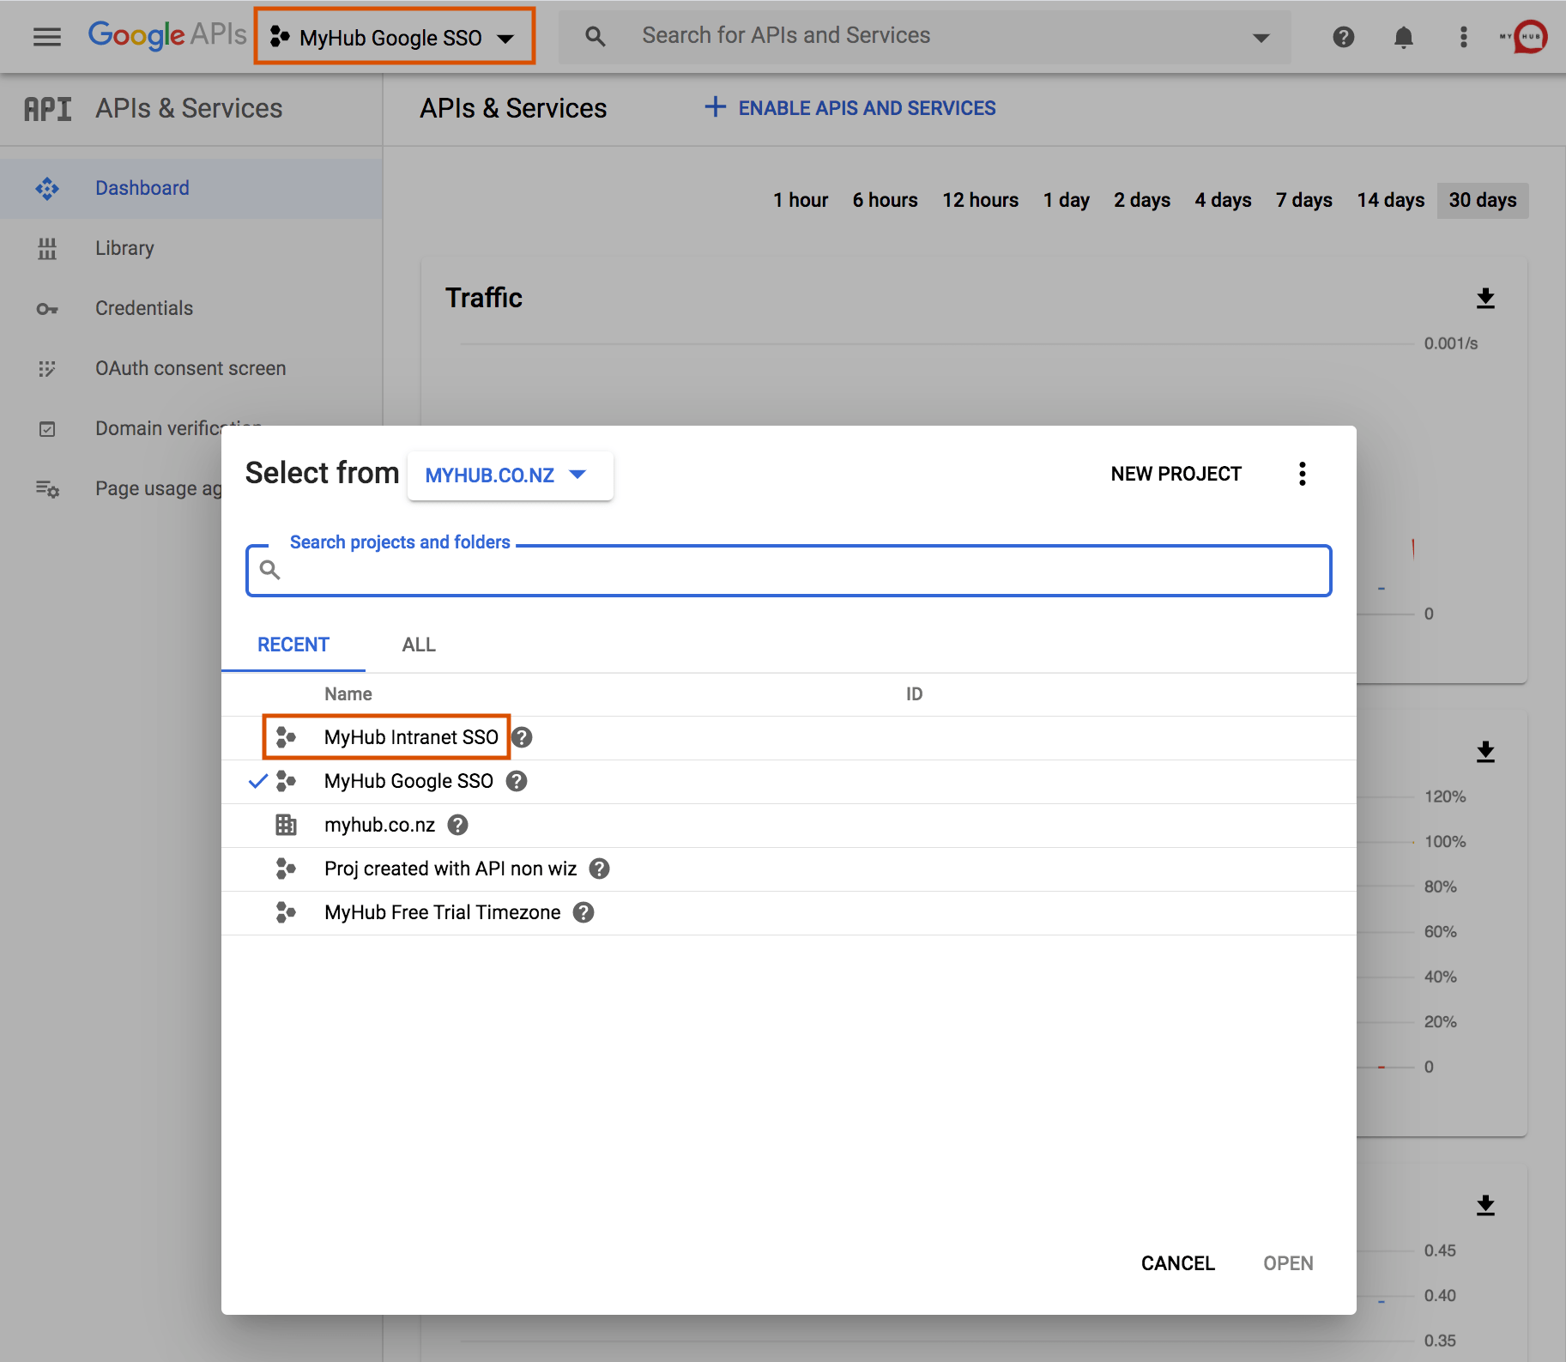Click the Domain verification checkbox icon
The width and height of the screenshot is (1566, 1362).
pyautogui.click(x=47, y=429)
